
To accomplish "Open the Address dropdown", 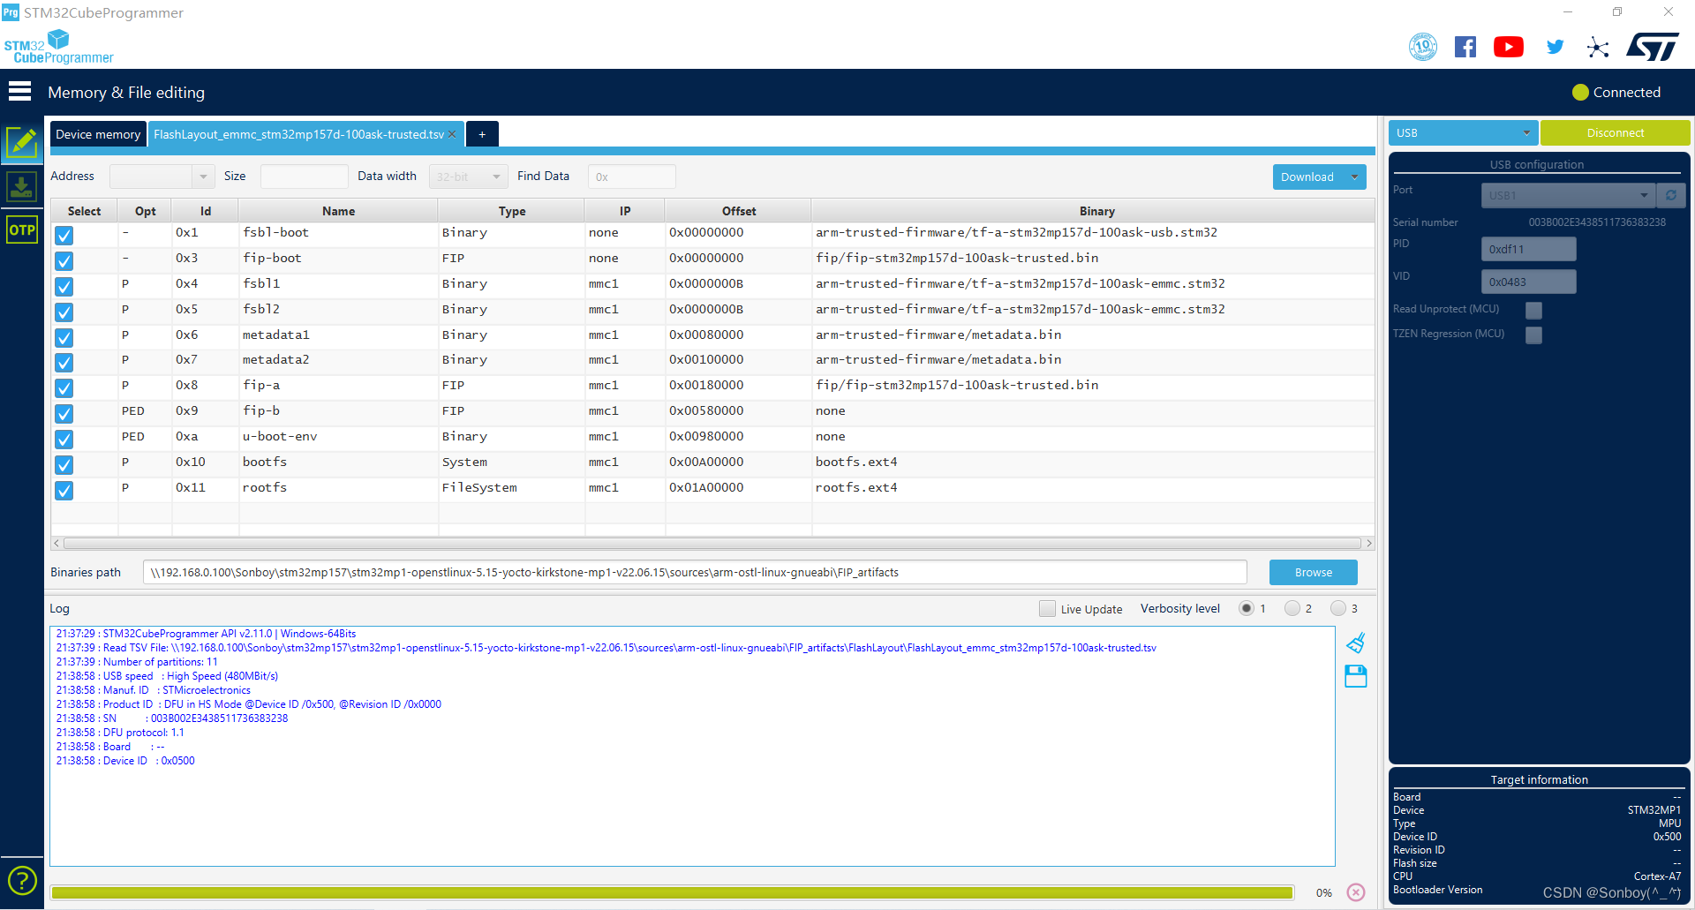I will [203, 177].
